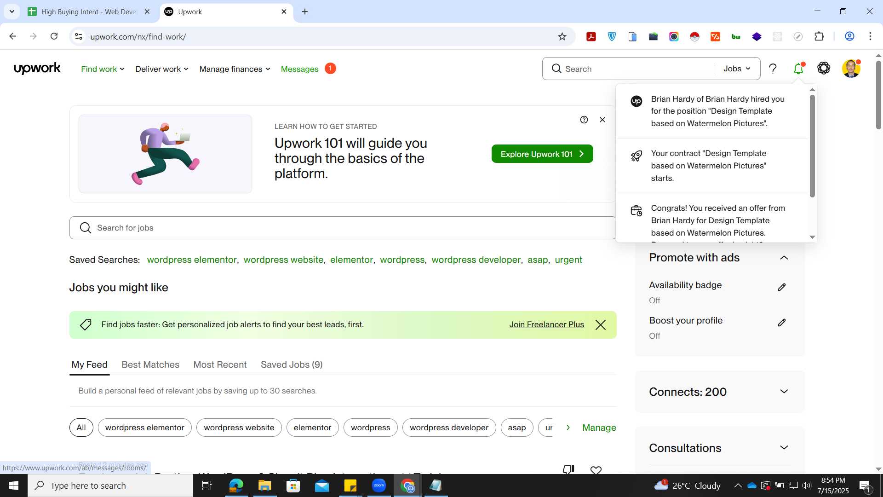Select the elementor filter chip
883x497 pixels.
pyautogui.click(x=312, y=428)
